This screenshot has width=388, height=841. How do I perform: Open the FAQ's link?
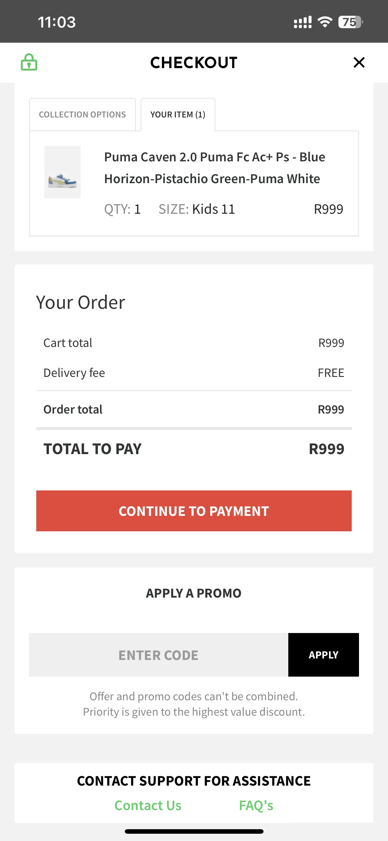[256, 805]
